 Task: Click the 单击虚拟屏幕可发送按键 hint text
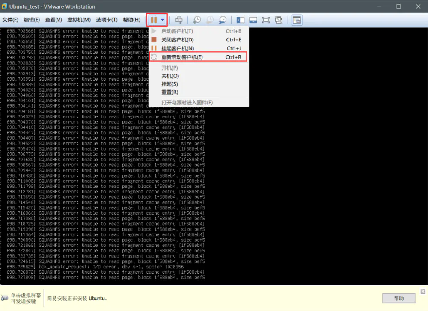pyautogui.click(x=26, y=298)
